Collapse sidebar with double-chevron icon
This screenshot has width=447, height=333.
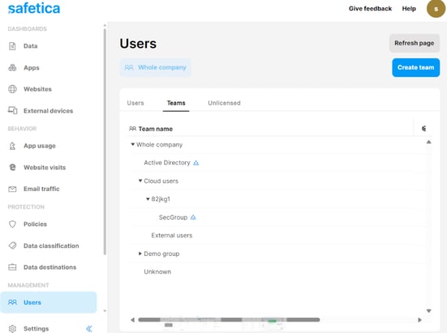(89, 329)
